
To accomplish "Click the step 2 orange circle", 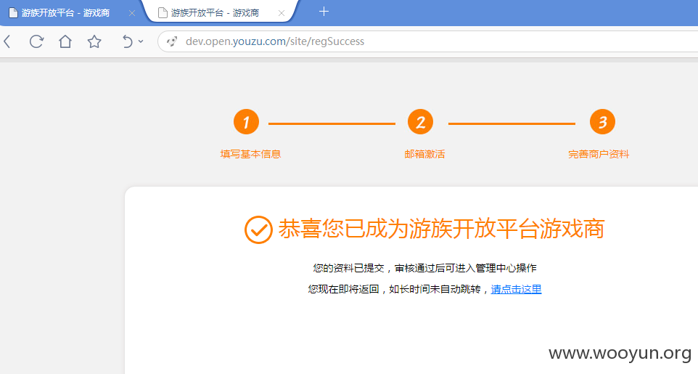I will 420,122.
